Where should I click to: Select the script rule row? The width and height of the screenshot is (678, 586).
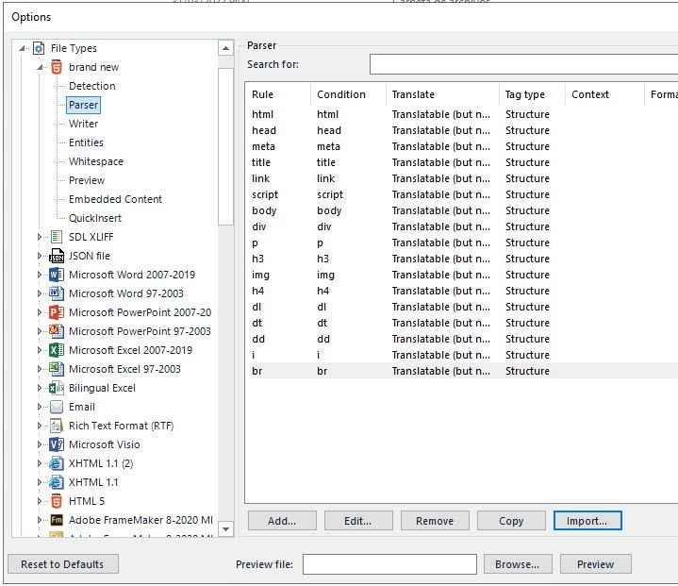(464, 194)
